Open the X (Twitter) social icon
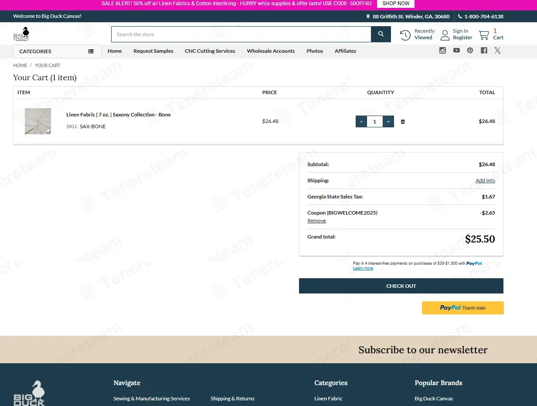The image size is (537, 406). (497, 50)
